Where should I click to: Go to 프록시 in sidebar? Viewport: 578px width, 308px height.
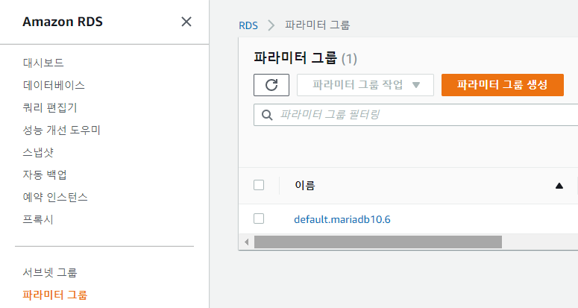38,219
